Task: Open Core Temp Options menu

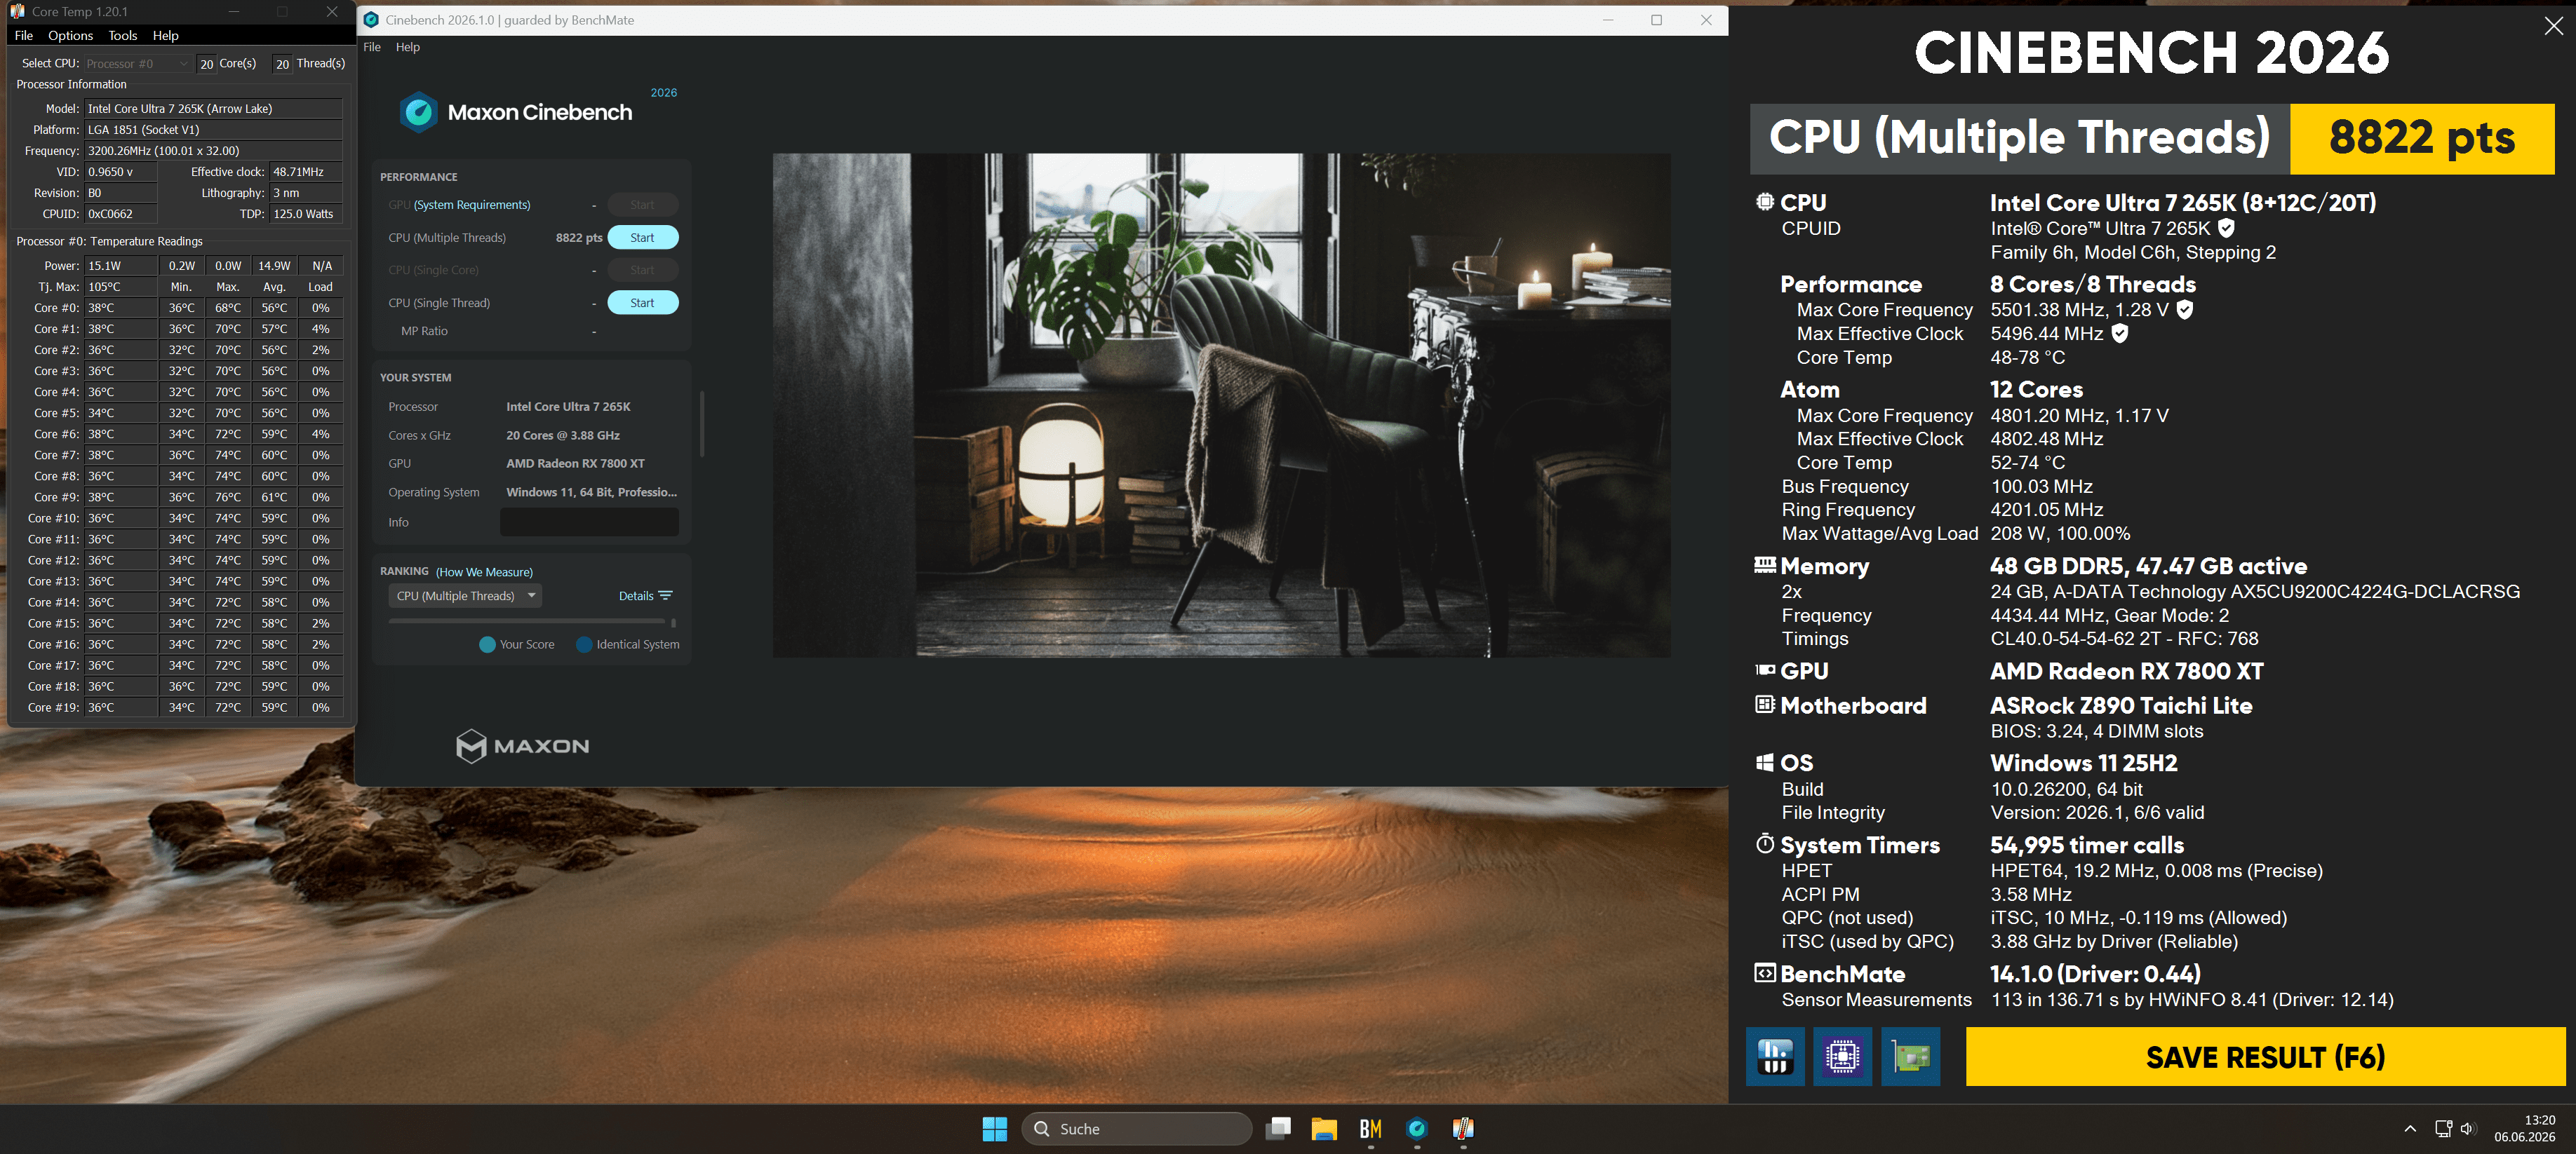Action: [x=70, y=35]
